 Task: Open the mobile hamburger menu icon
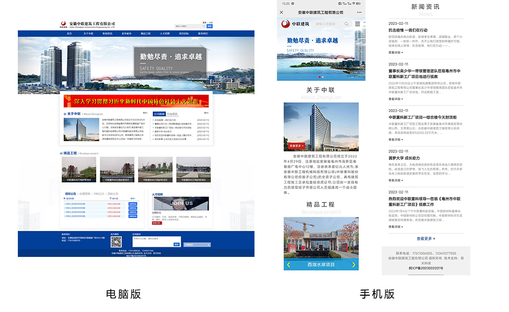(x=357, y=24)
